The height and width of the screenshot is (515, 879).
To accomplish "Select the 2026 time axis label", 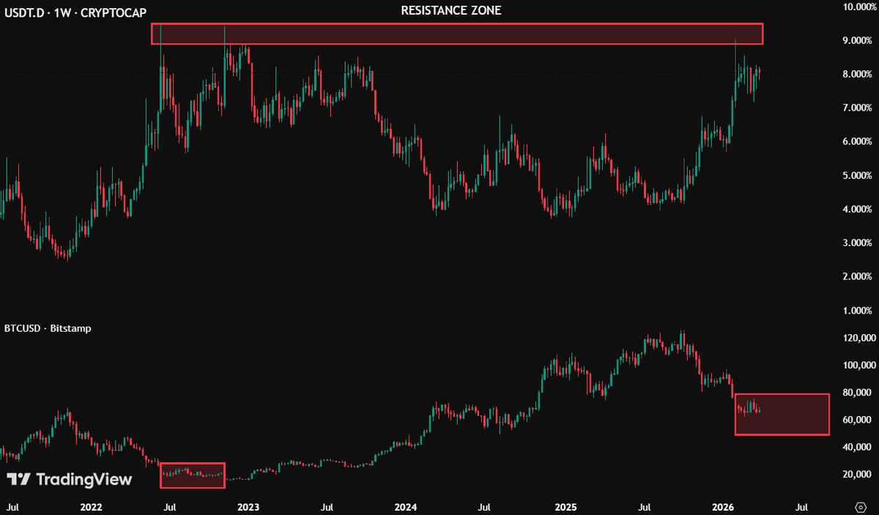I will point(723,507).
